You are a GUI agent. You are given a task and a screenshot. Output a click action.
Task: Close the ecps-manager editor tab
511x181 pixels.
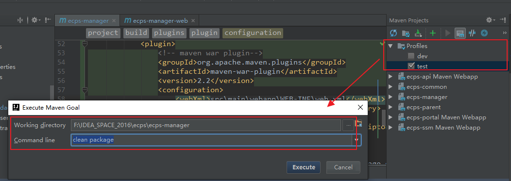(114, 21)
